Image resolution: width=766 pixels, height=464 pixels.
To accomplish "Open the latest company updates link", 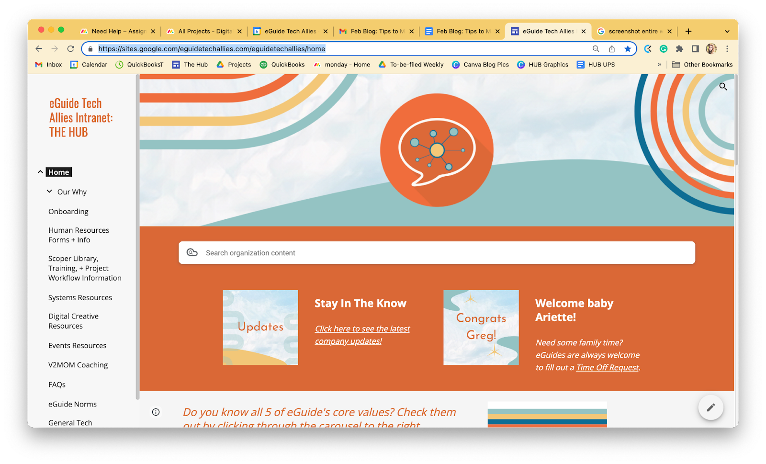I will [x=362, y=334].
